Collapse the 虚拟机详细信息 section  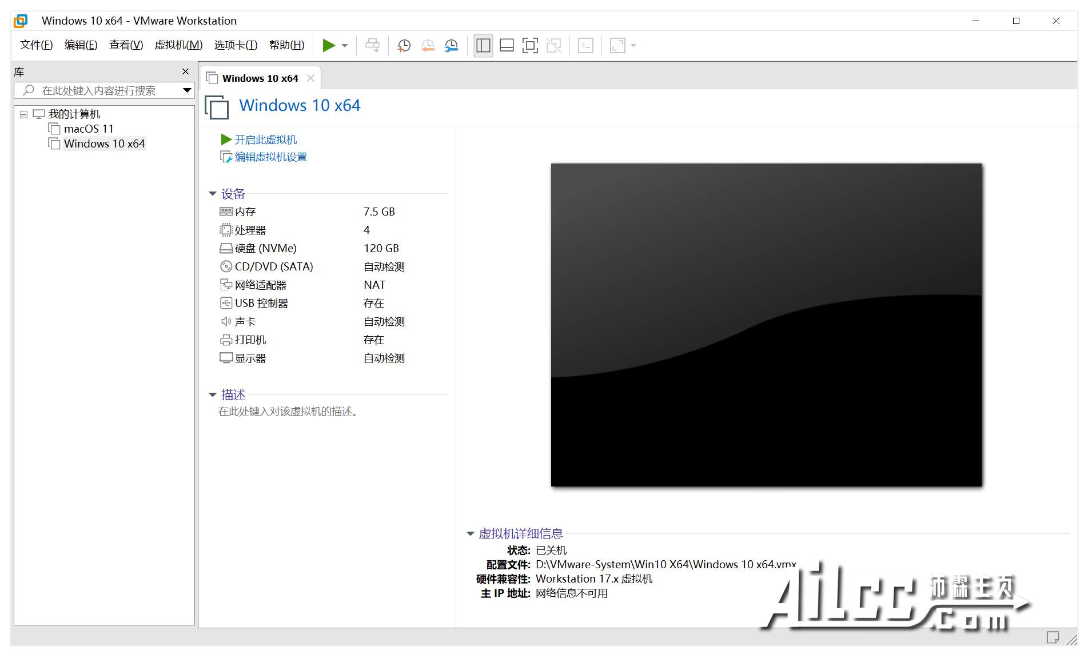point(471,533)
